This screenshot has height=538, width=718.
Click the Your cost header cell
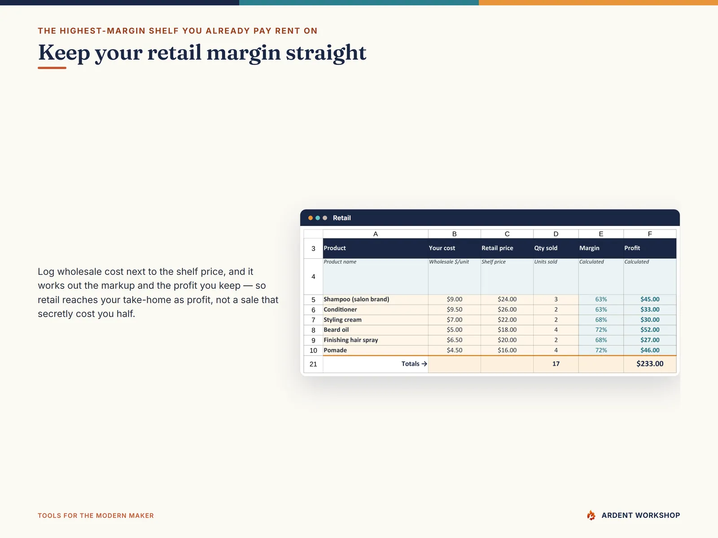pos(455,248)
